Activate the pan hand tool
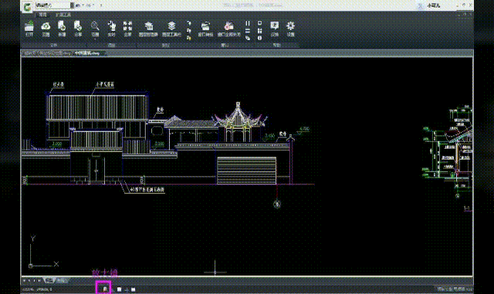The height and width of the screenshot is (294, 494). point(111,25)
